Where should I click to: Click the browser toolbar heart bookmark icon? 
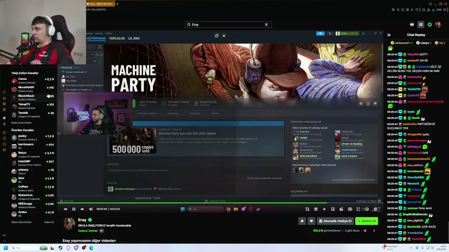pos(417,10)
